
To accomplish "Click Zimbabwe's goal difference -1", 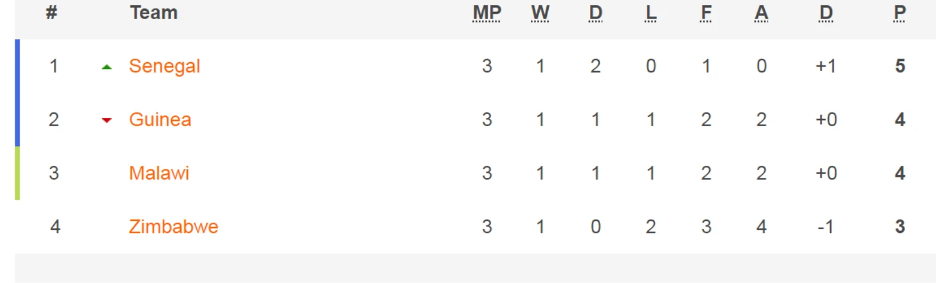I will 826,227.
